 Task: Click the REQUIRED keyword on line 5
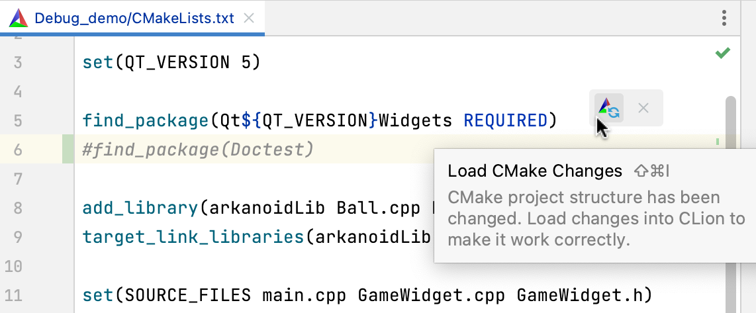coord(505,120)
